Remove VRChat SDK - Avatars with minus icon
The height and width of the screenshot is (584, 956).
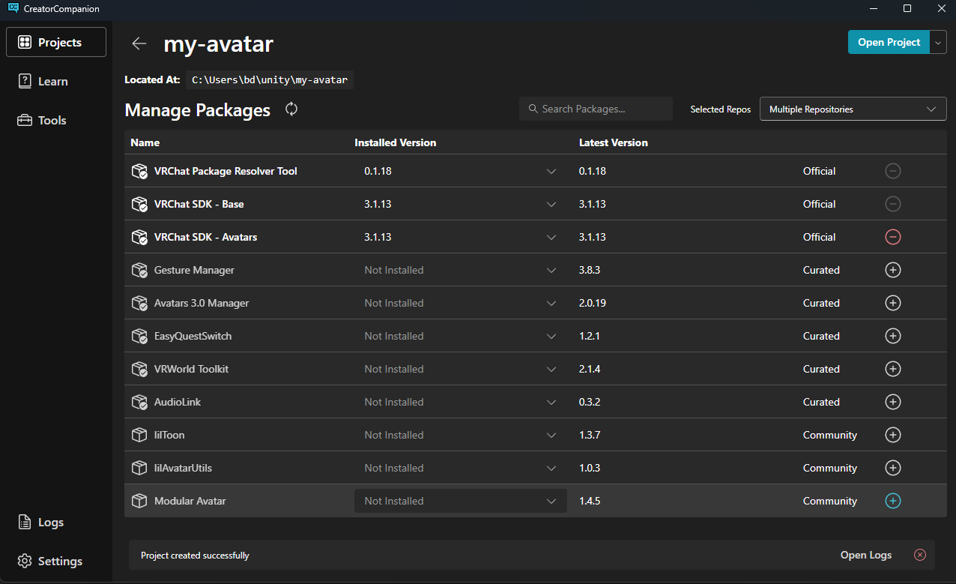click(892, 237)
